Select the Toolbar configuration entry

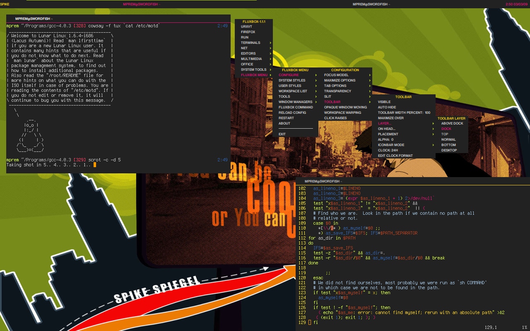(345, 102)
